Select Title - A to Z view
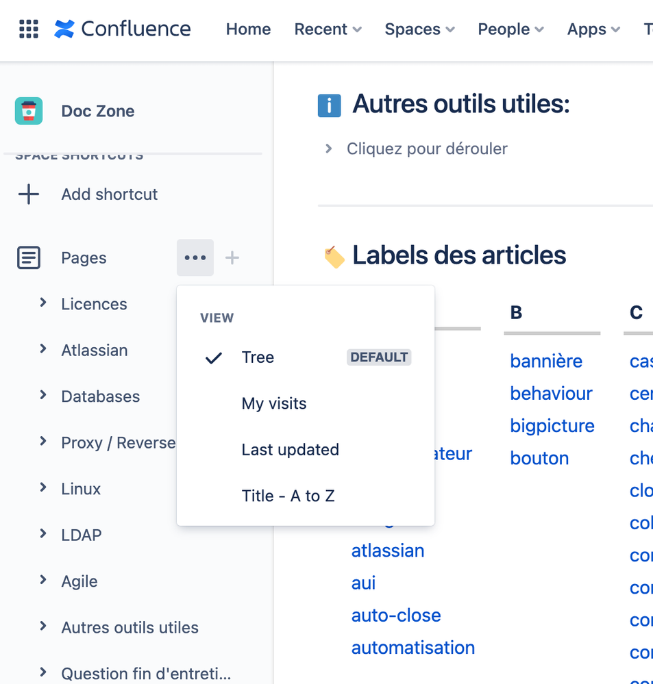The height and width of the screenshot is (684, 653). (x=306, y=496)
